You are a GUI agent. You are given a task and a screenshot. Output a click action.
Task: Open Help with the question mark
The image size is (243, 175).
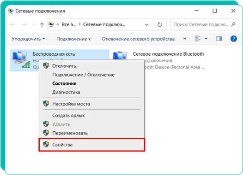tap(234, 39)
